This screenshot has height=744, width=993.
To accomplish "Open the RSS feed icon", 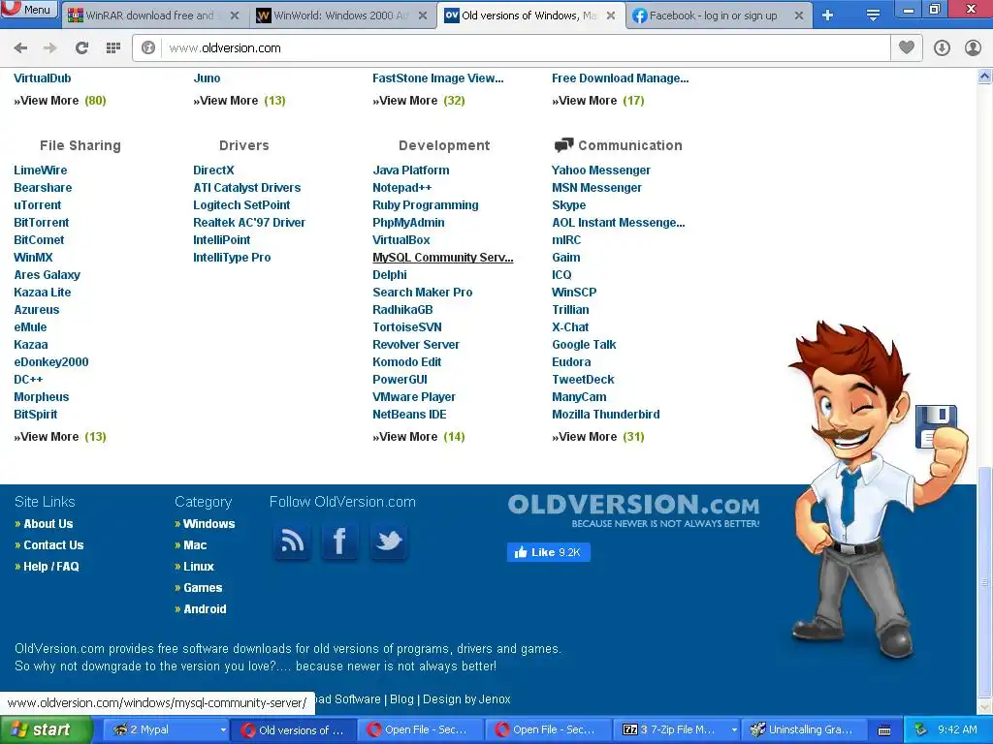I will [292, 541].
